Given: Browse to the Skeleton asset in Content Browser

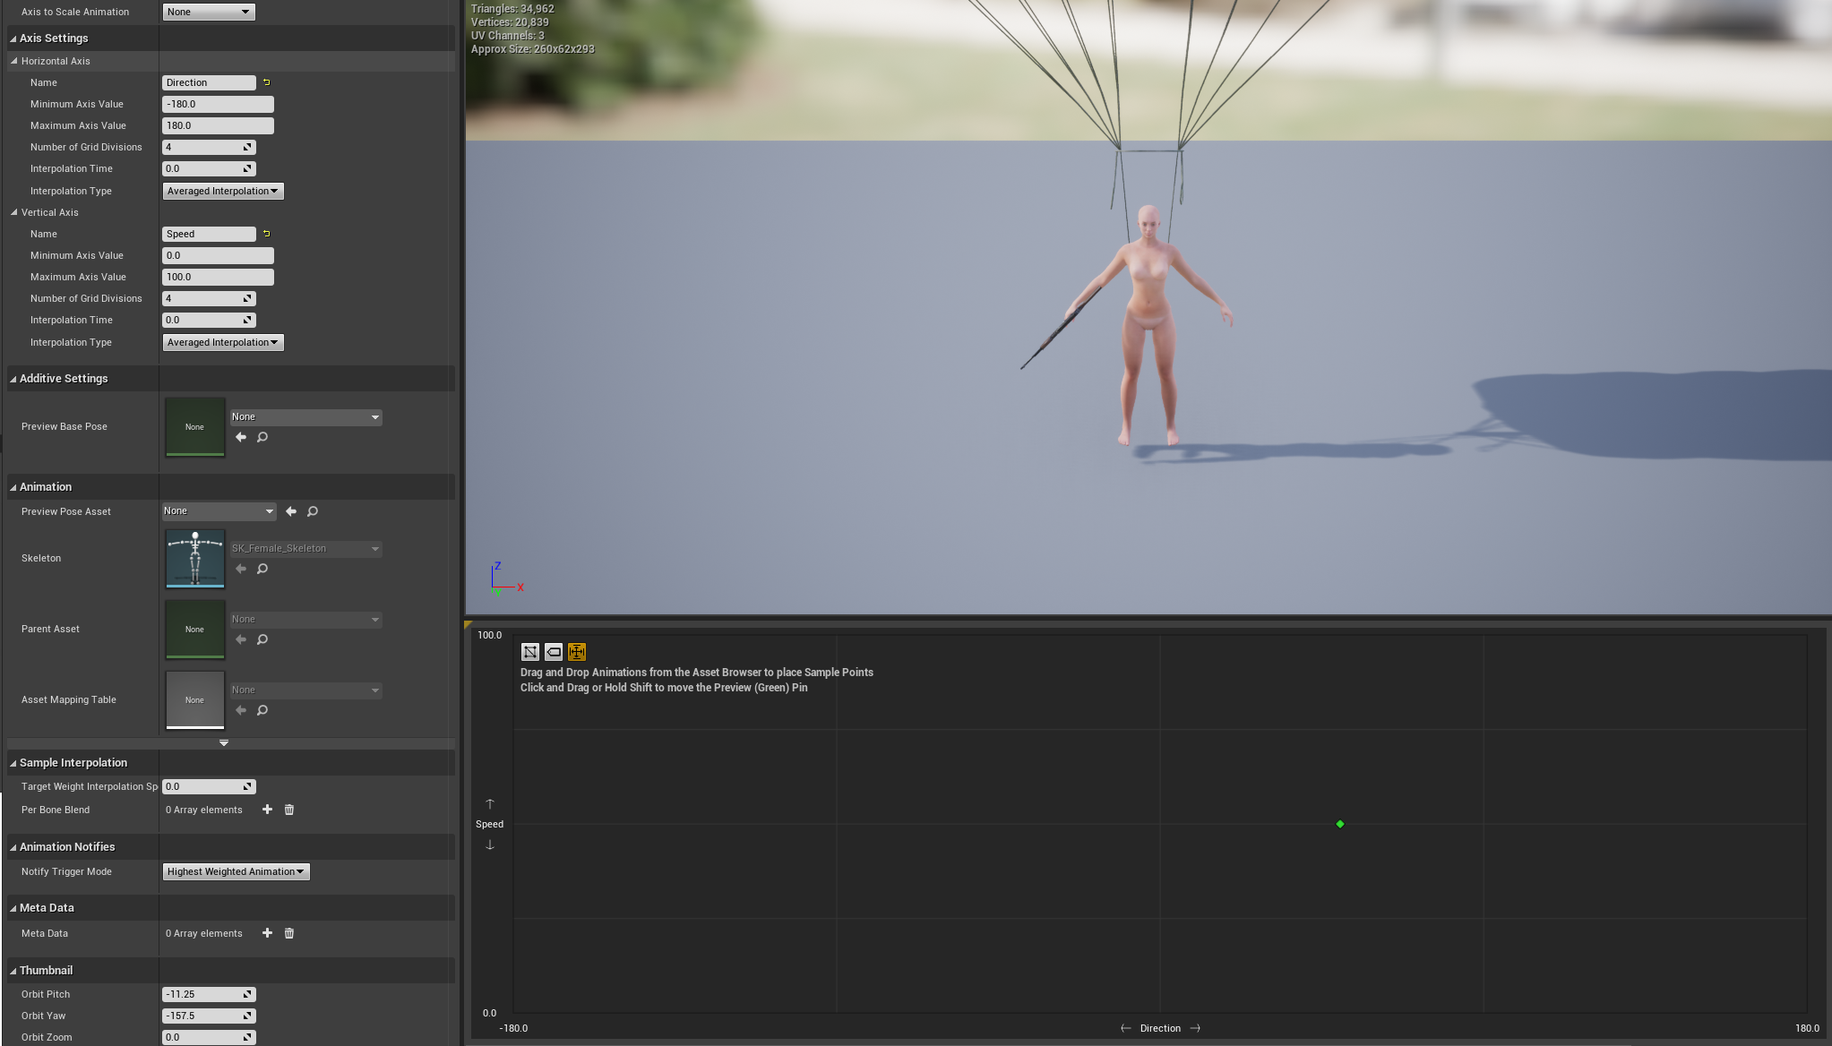Looking at the screenshot, I should coord(262,569).
